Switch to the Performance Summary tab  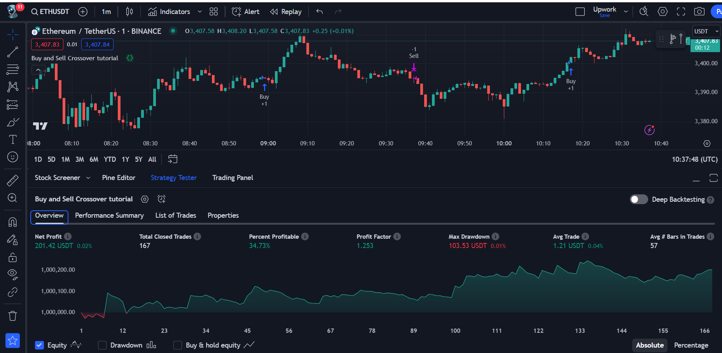point(109,215)
